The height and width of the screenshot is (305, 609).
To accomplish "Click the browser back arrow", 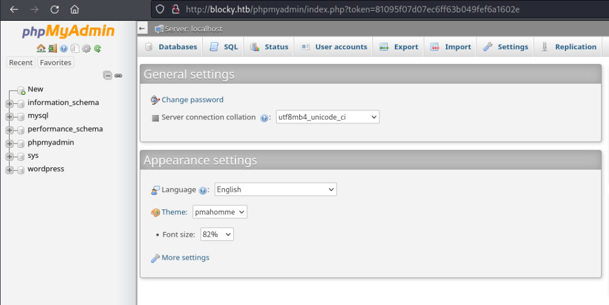I will (x=14, y=9).
